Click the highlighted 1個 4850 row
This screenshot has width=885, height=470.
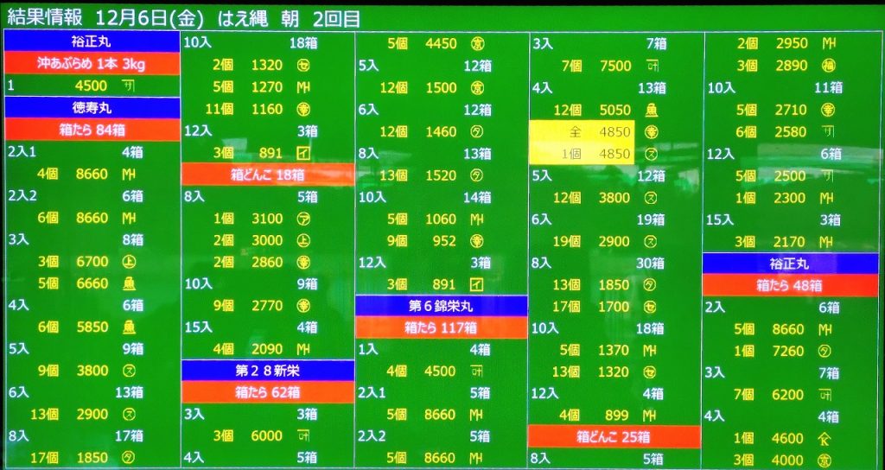[583, 154]
